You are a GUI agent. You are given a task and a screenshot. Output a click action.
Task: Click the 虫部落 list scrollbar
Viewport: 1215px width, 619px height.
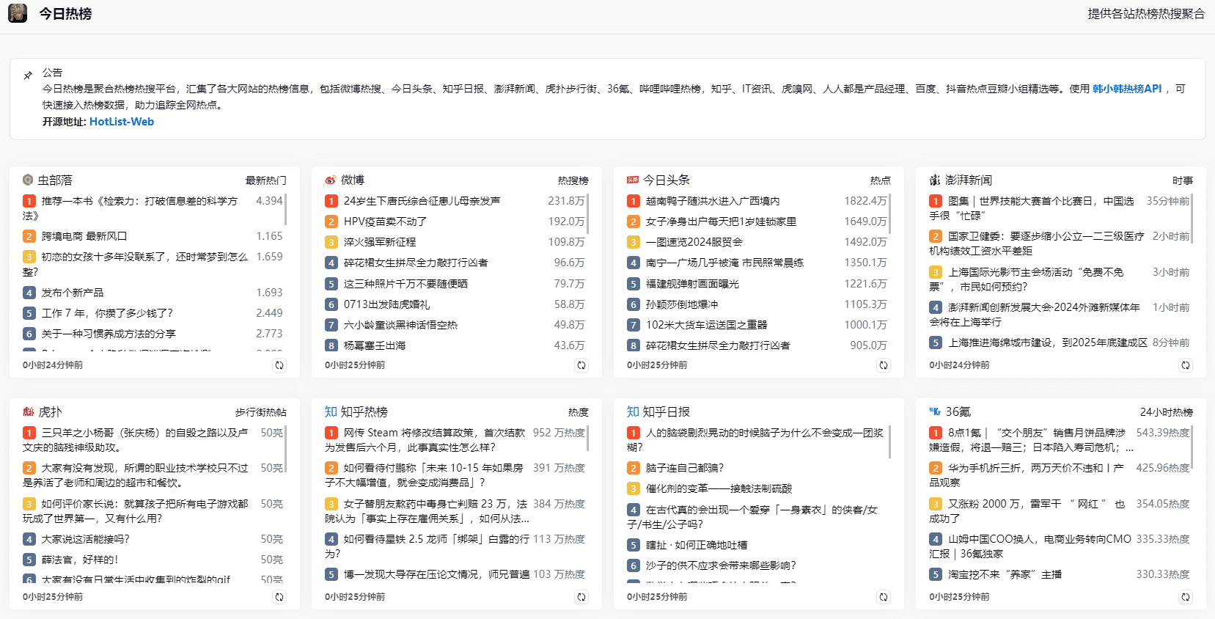coord(285,210)
